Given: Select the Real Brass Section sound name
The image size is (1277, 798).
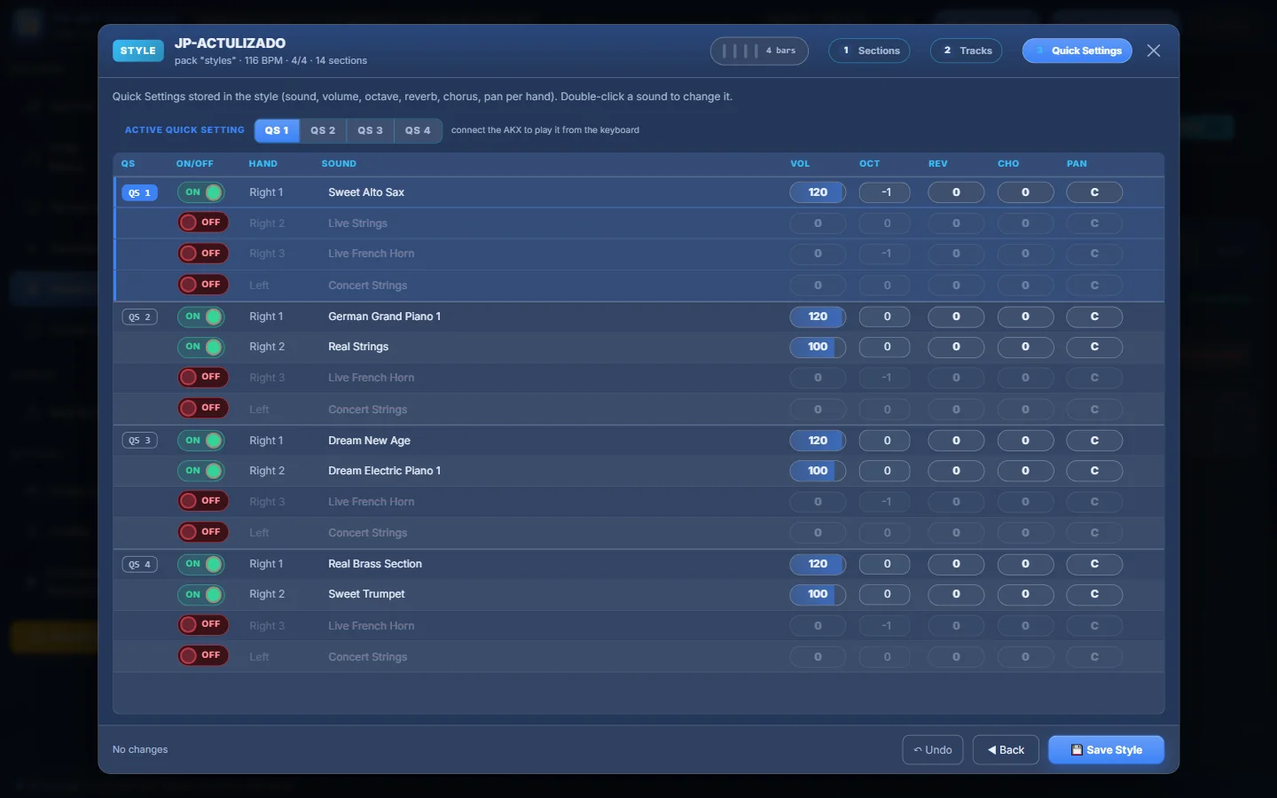Looking at the screenshot, I should [375, 564].
